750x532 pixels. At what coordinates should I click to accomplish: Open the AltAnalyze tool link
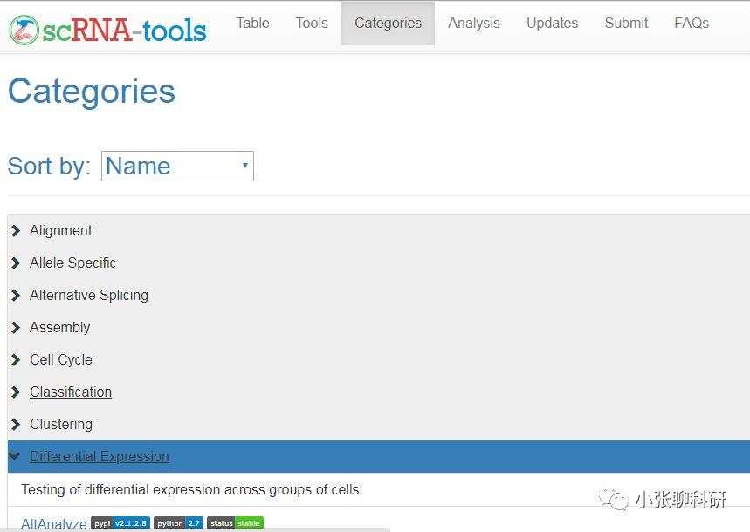[x=53, y=524]
